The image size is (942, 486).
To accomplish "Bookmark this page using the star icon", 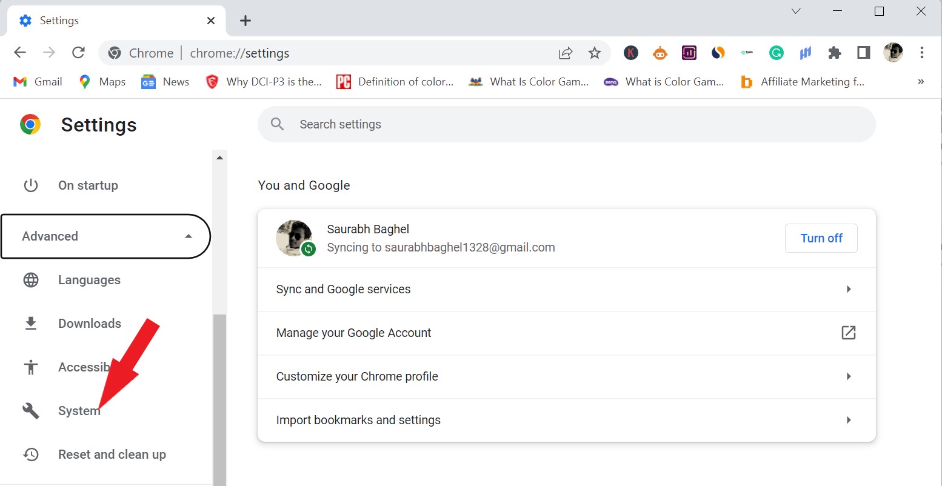I will coord(595,53).
